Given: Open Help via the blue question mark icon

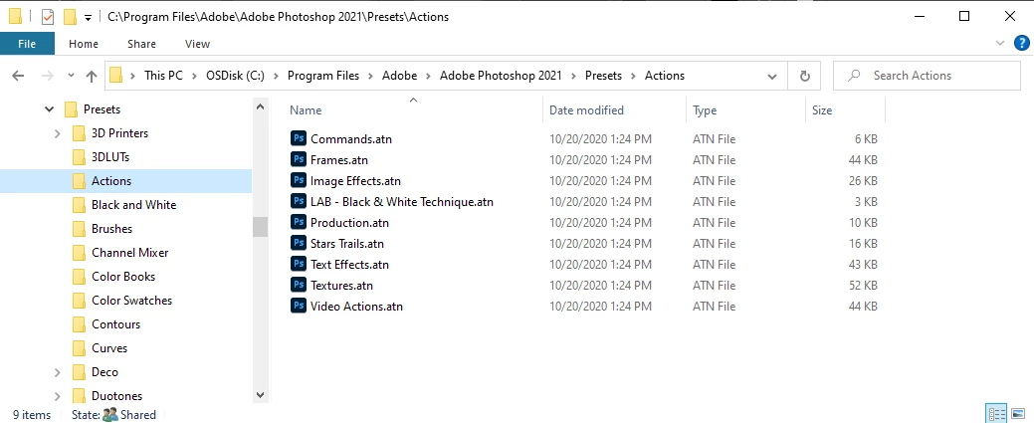Looking at the screenshot, I should (x=1020, y=44).
